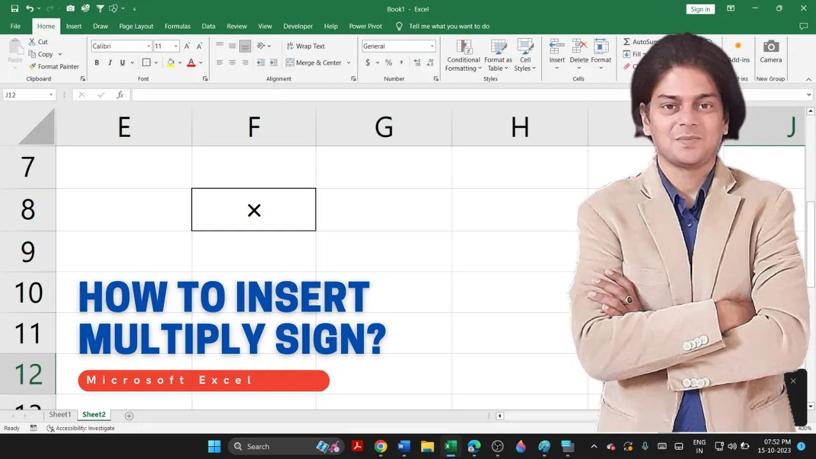Click the Save icon in Quick Access
The width and height of the screenshot is (816, 459).
[15, 9]
